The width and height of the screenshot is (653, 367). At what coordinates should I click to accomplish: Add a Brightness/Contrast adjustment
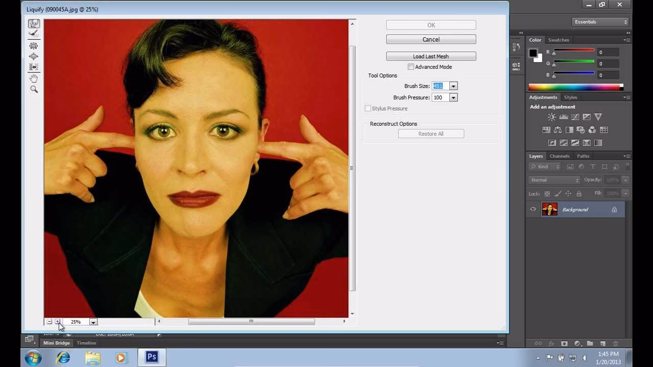(551, 117)
